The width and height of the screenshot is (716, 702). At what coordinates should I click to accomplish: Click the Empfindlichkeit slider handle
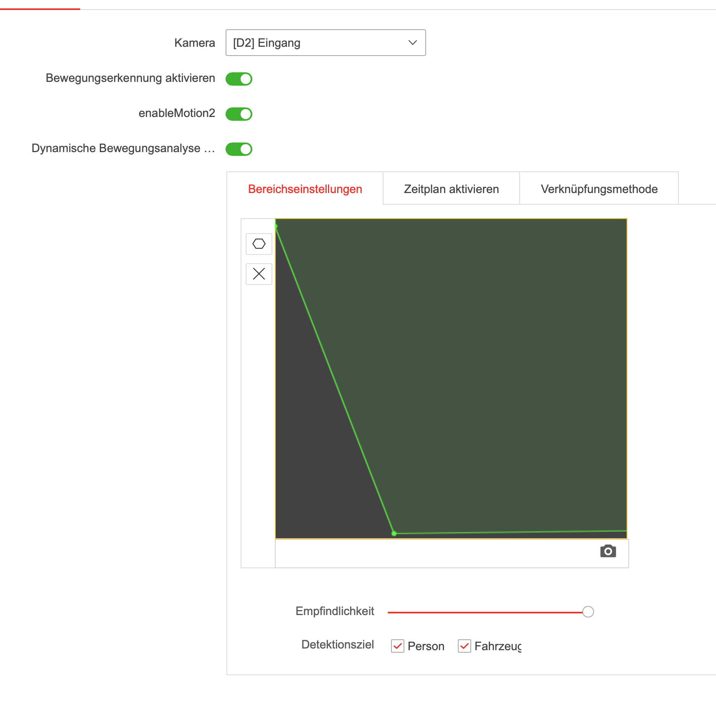pos(588,612)
